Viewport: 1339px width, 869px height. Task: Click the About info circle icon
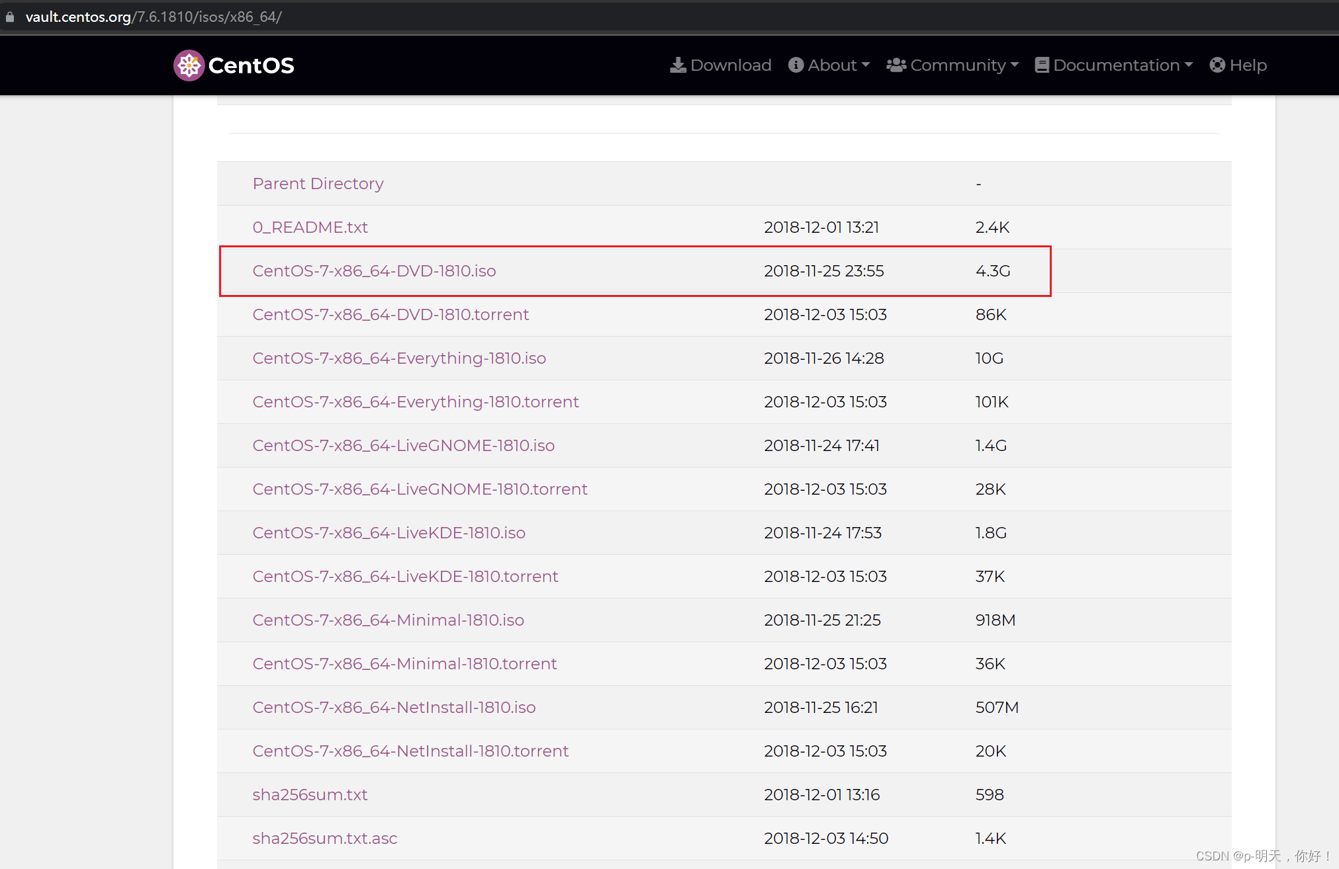796,65
